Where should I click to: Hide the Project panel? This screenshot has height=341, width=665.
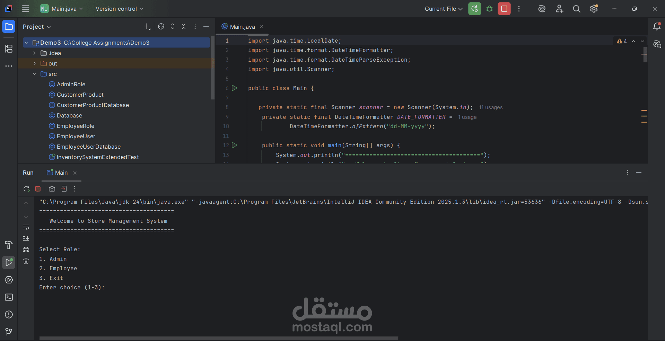[206, 26]
